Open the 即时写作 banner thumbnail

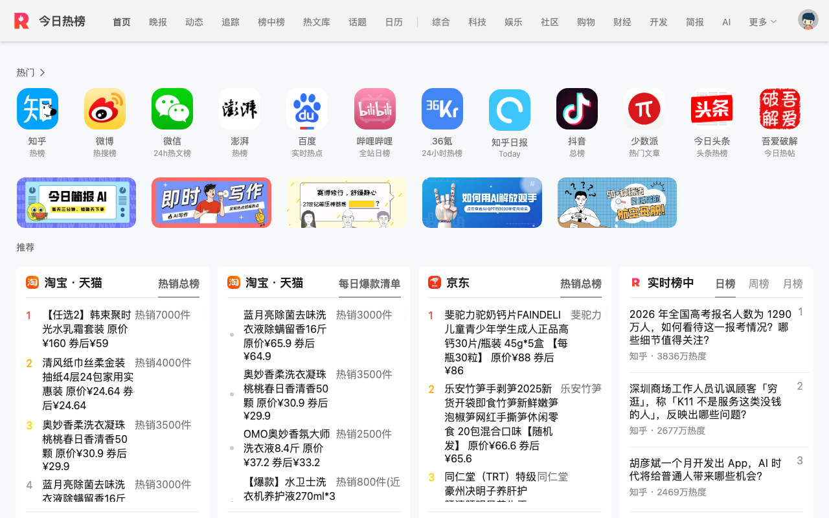pyautogui.click(x=211, y=203)
